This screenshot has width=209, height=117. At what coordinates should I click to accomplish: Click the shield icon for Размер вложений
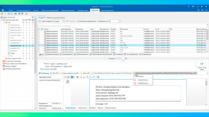point(9,45)
